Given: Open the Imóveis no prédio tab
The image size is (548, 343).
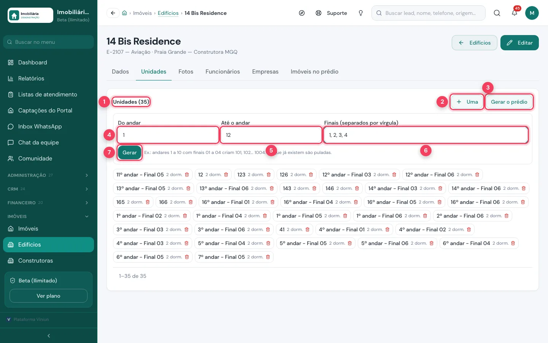Looking at the screenshot, I should pos(314,72).
